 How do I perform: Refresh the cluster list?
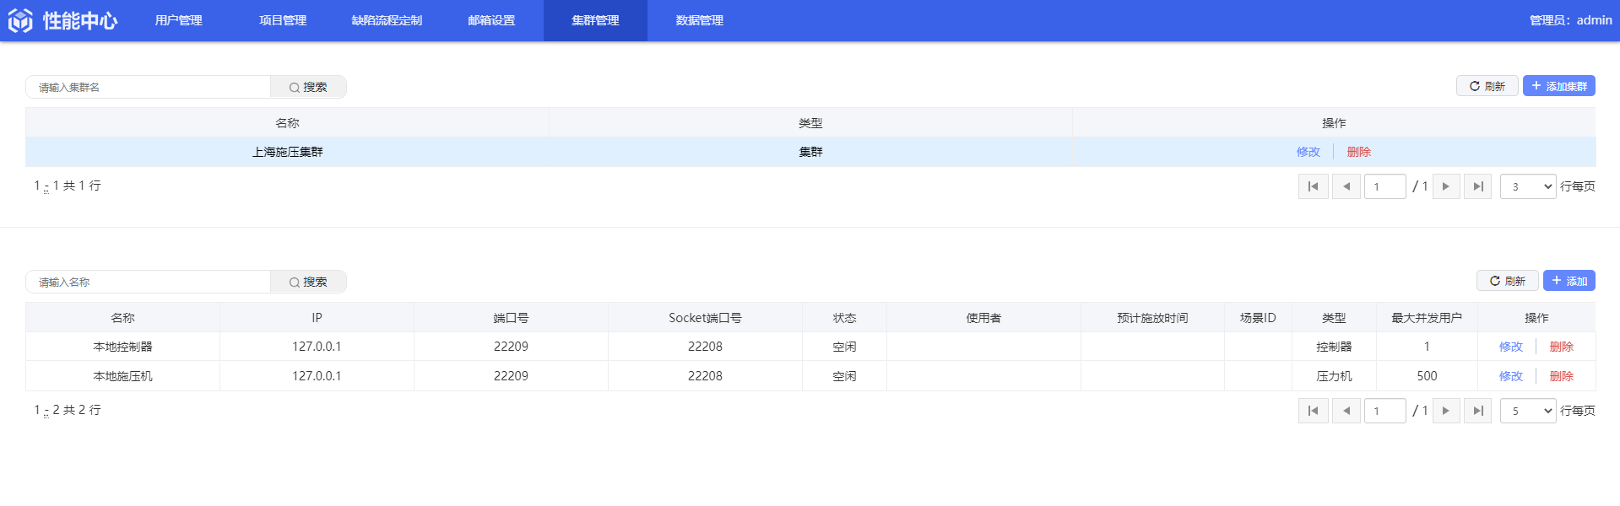coord(1487,86)
